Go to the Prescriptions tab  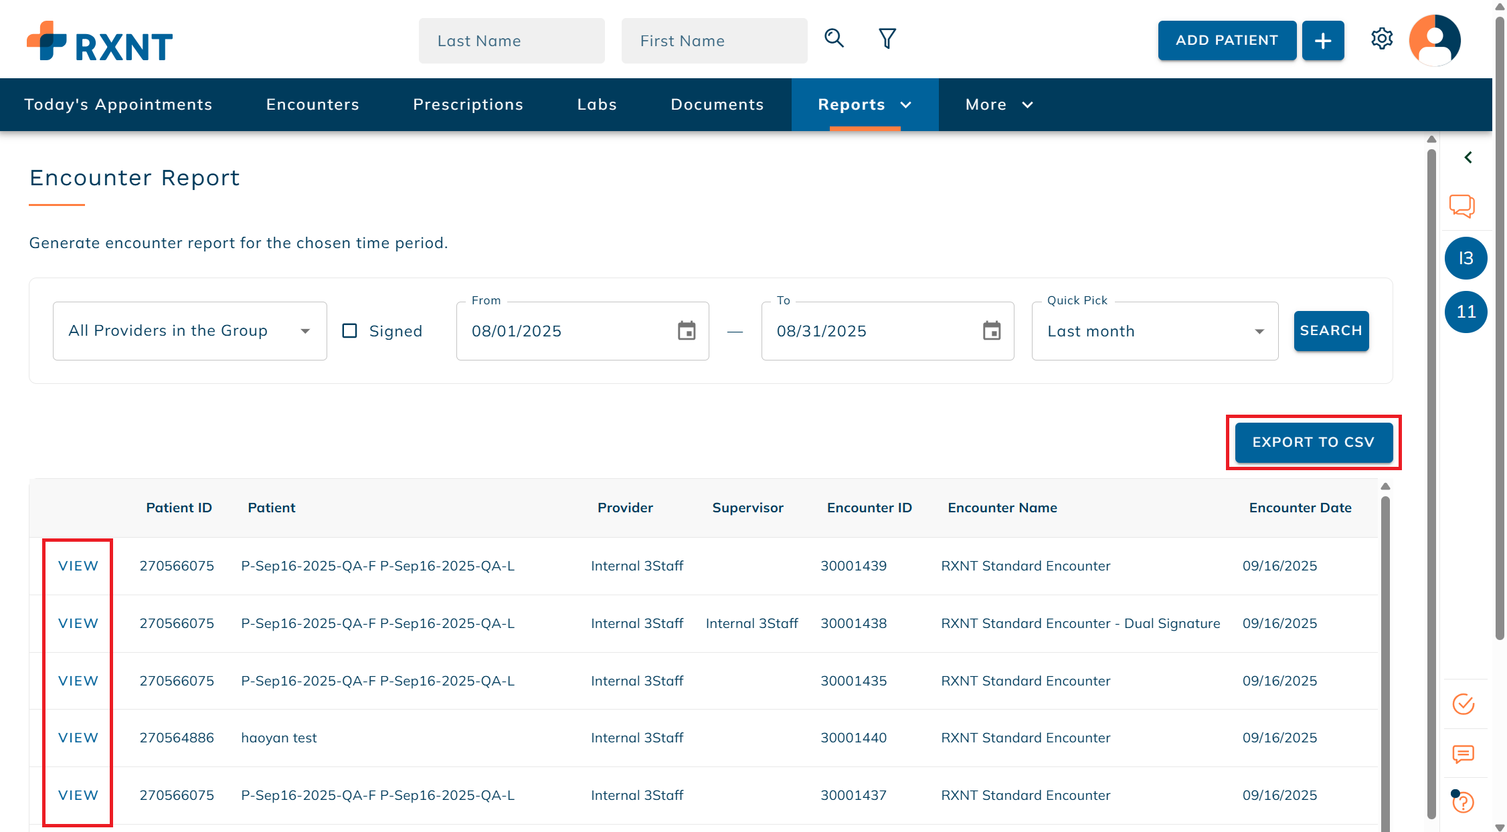[x=468, y=105]
